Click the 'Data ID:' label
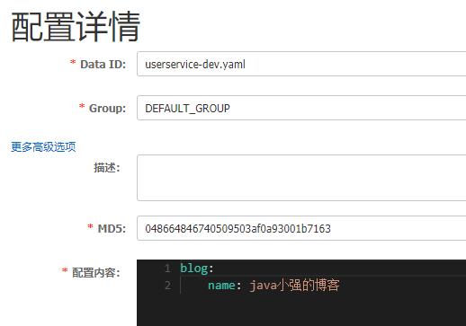 pyautogui.click(x=103, y=64)
